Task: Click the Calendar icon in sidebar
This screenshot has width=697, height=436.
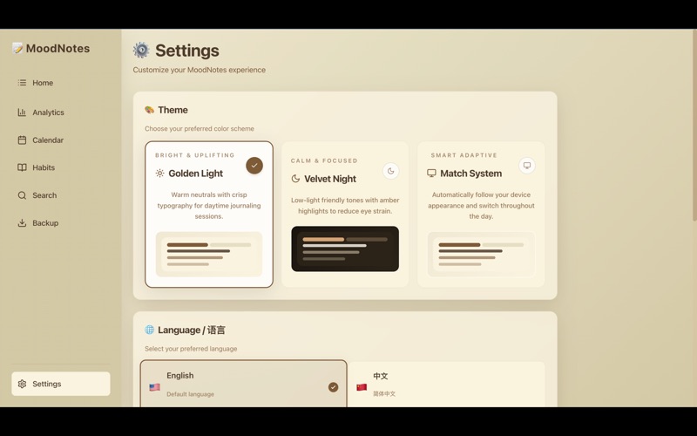Action: [x=22, y=140]
